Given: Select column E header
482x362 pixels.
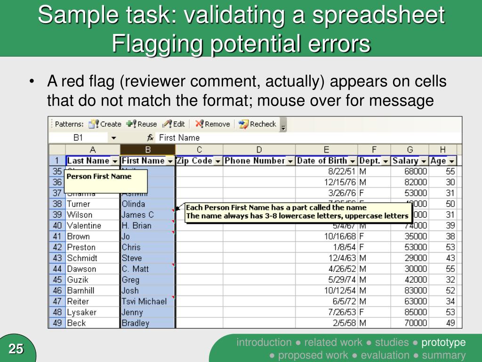Looking at the screenshot, I should point(327,149).
